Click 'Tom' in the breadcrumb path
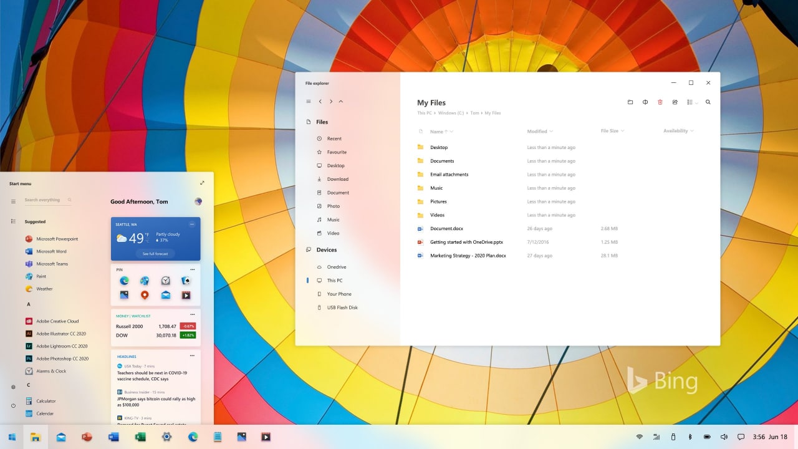The height and width of the screenshot is (449, 798). (475, 113)
